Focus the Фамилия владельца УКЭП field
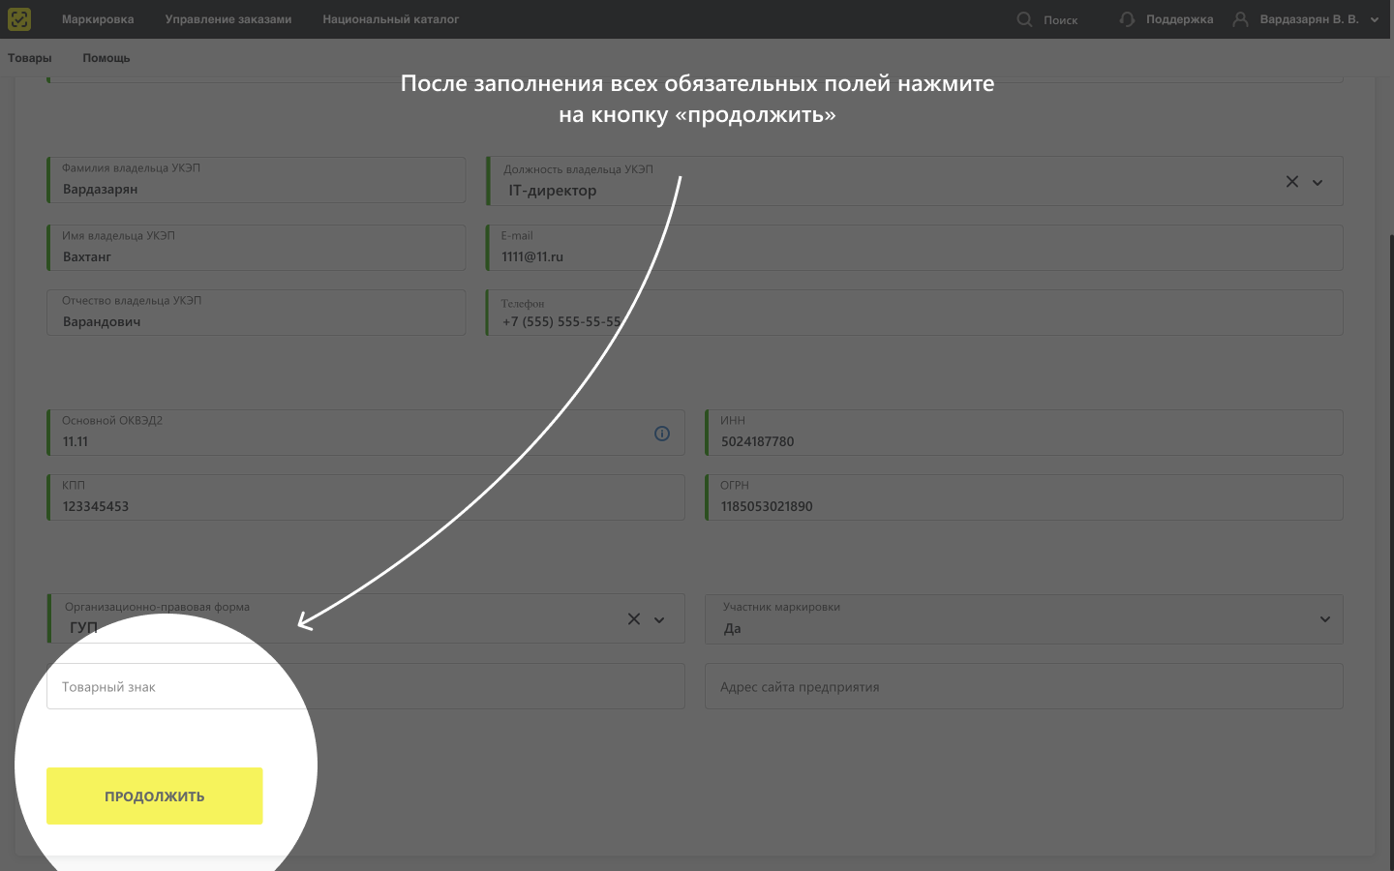The image size is (1394, 871). 257,180
